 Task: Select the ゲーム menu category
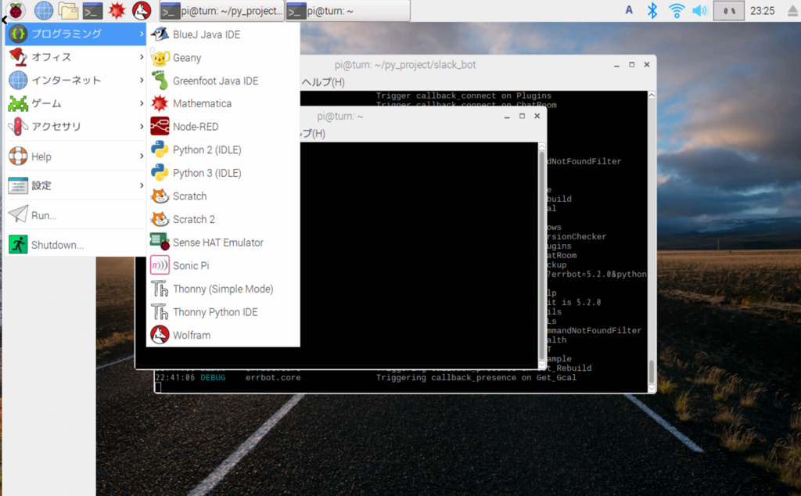[76, 103]
